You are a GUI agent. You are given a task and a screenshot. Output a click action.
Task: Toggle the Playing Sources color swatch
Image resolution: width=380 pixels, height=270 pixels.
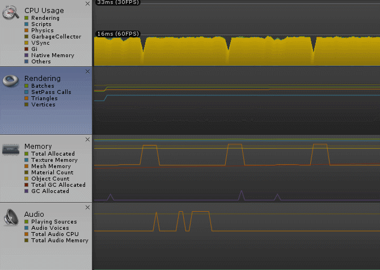tap(27, 222)
